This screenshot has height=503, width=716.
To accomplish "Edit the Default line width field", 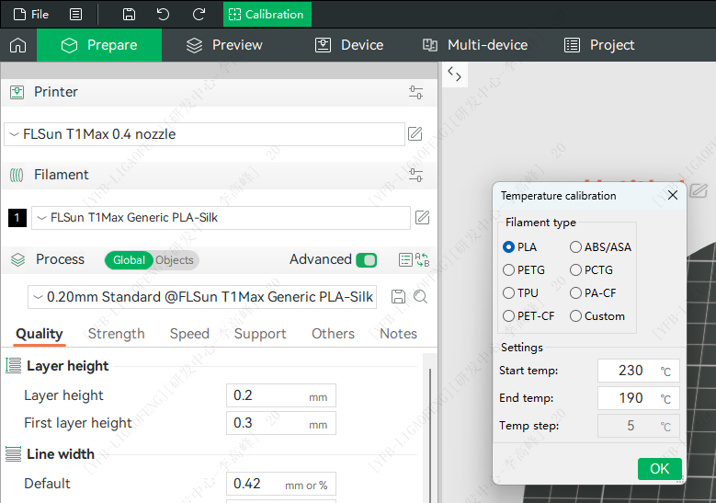I will (x=281, y=484).
